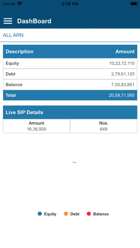Open the hamburger navigation menu

8,21
